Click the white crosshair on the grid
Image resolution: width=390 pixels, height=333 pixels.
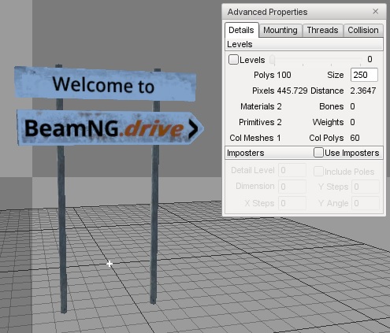click(110, 264)
